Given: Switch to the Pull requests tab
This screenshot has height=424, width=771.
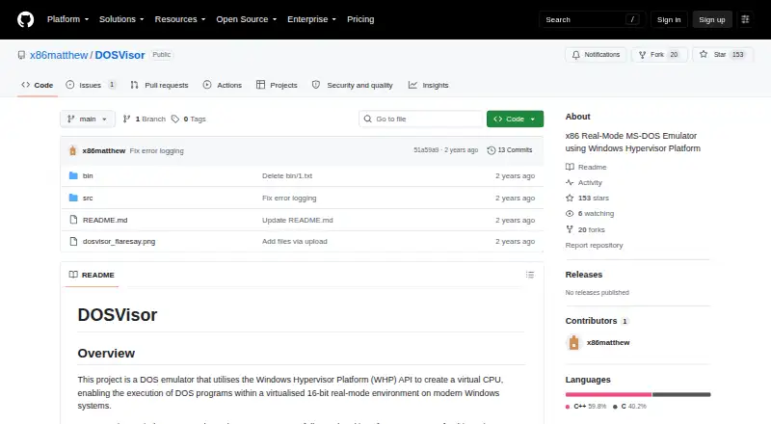Looking at the screenshot, I should pos(159,85).
